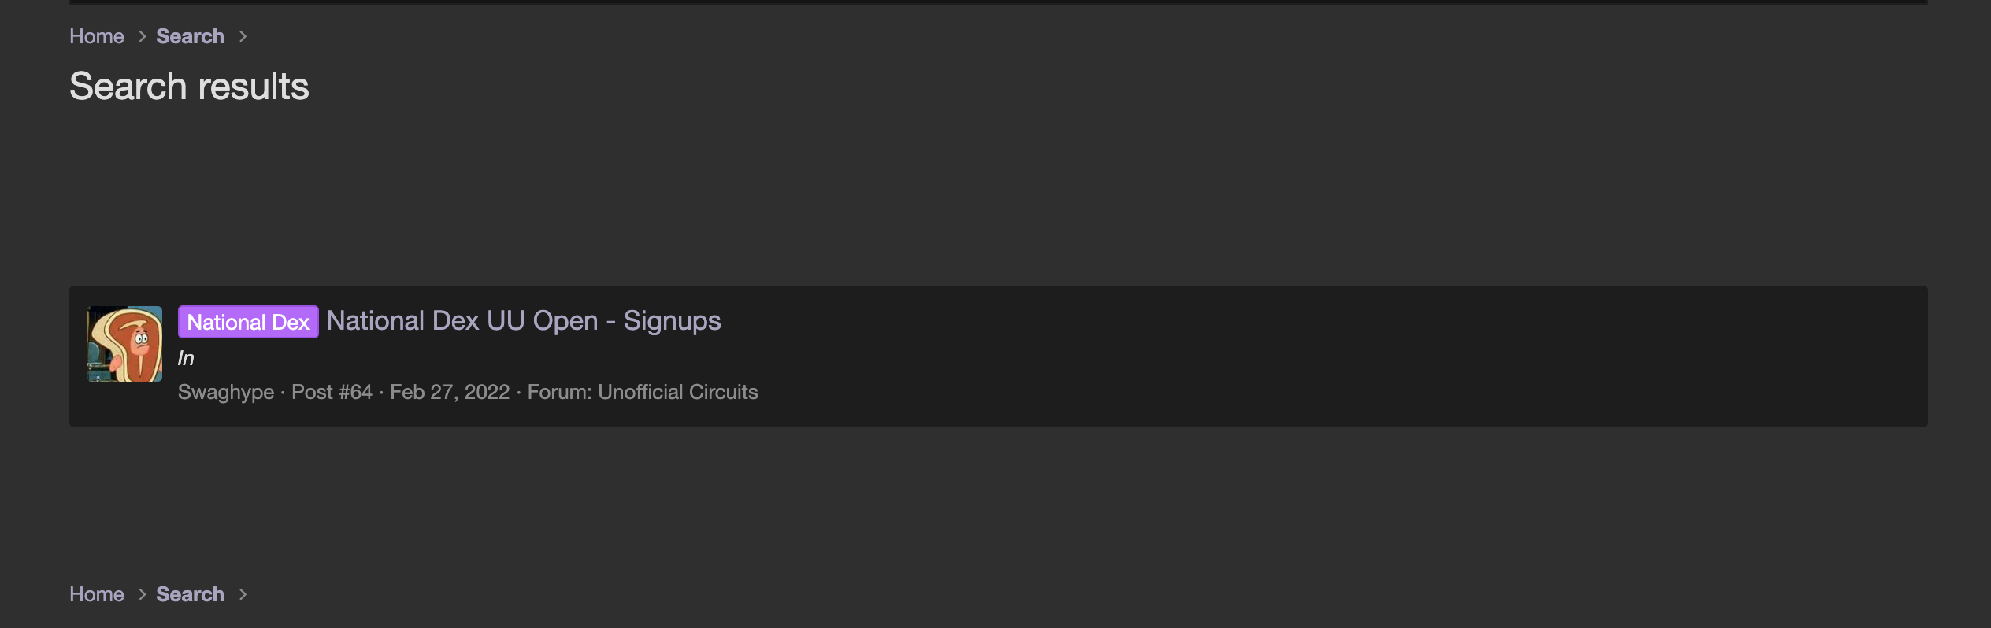Click chevron after Search in header breadcrumb
The image size is (1991, 628).
click(x=243, y=36)
